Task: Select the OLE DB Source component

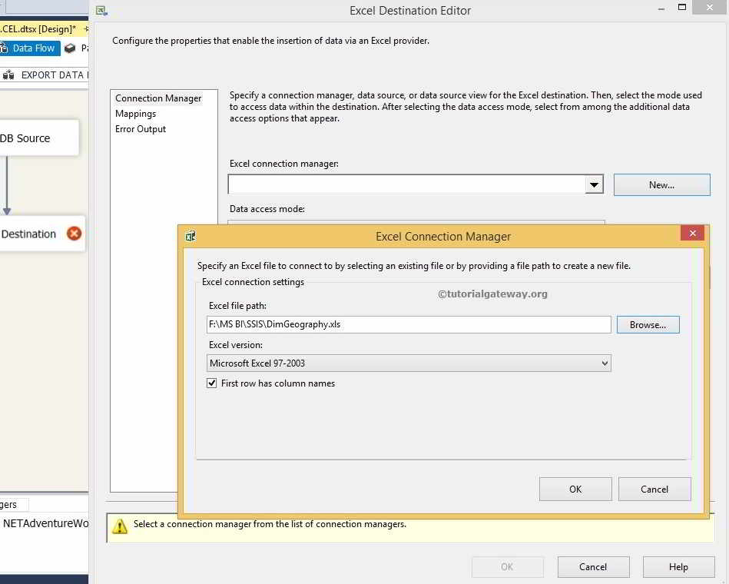Action: (31, 138)
